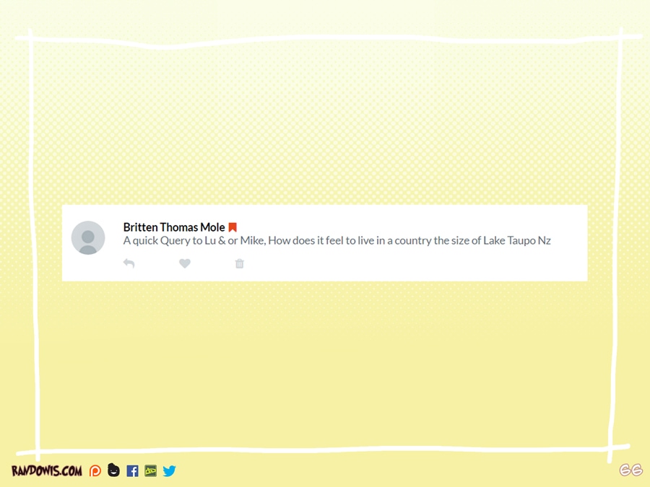This screenshot has height=487, width=650.
Task: Click the name "Mike" in the comment
Action: pos(253,240)
